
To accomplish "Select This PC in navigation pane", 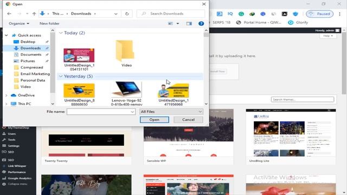I will 24,103.
